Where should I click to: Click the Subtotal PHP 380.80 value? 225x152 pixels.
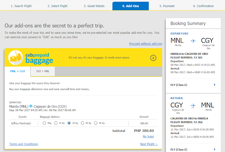click(x=144, y=131)
